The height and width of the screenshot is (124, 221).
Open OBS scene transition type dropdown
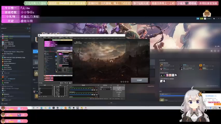tap(105, 87)
